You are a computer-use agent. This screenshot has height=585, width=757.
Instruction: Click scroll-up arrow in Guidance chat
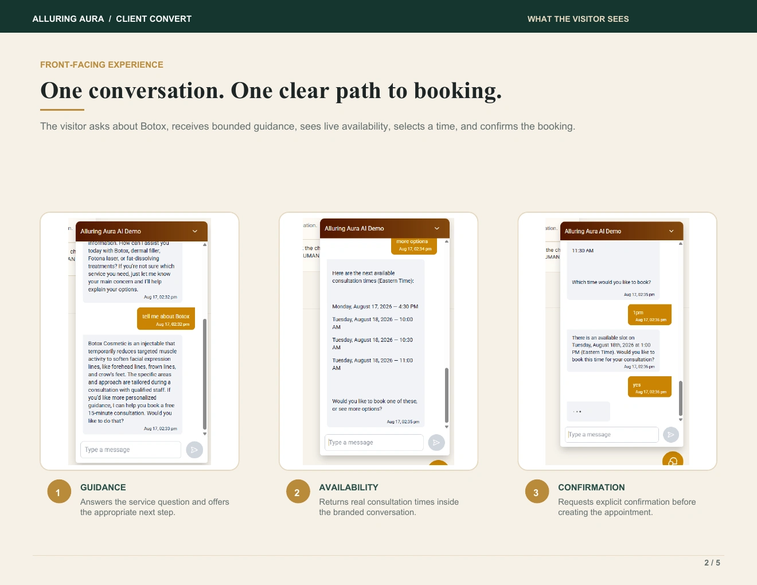[205, 245]
